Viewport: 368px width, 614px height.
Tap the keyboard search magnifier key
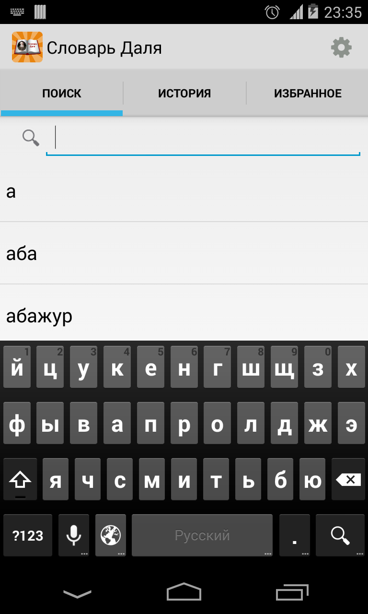click(341, 535)
